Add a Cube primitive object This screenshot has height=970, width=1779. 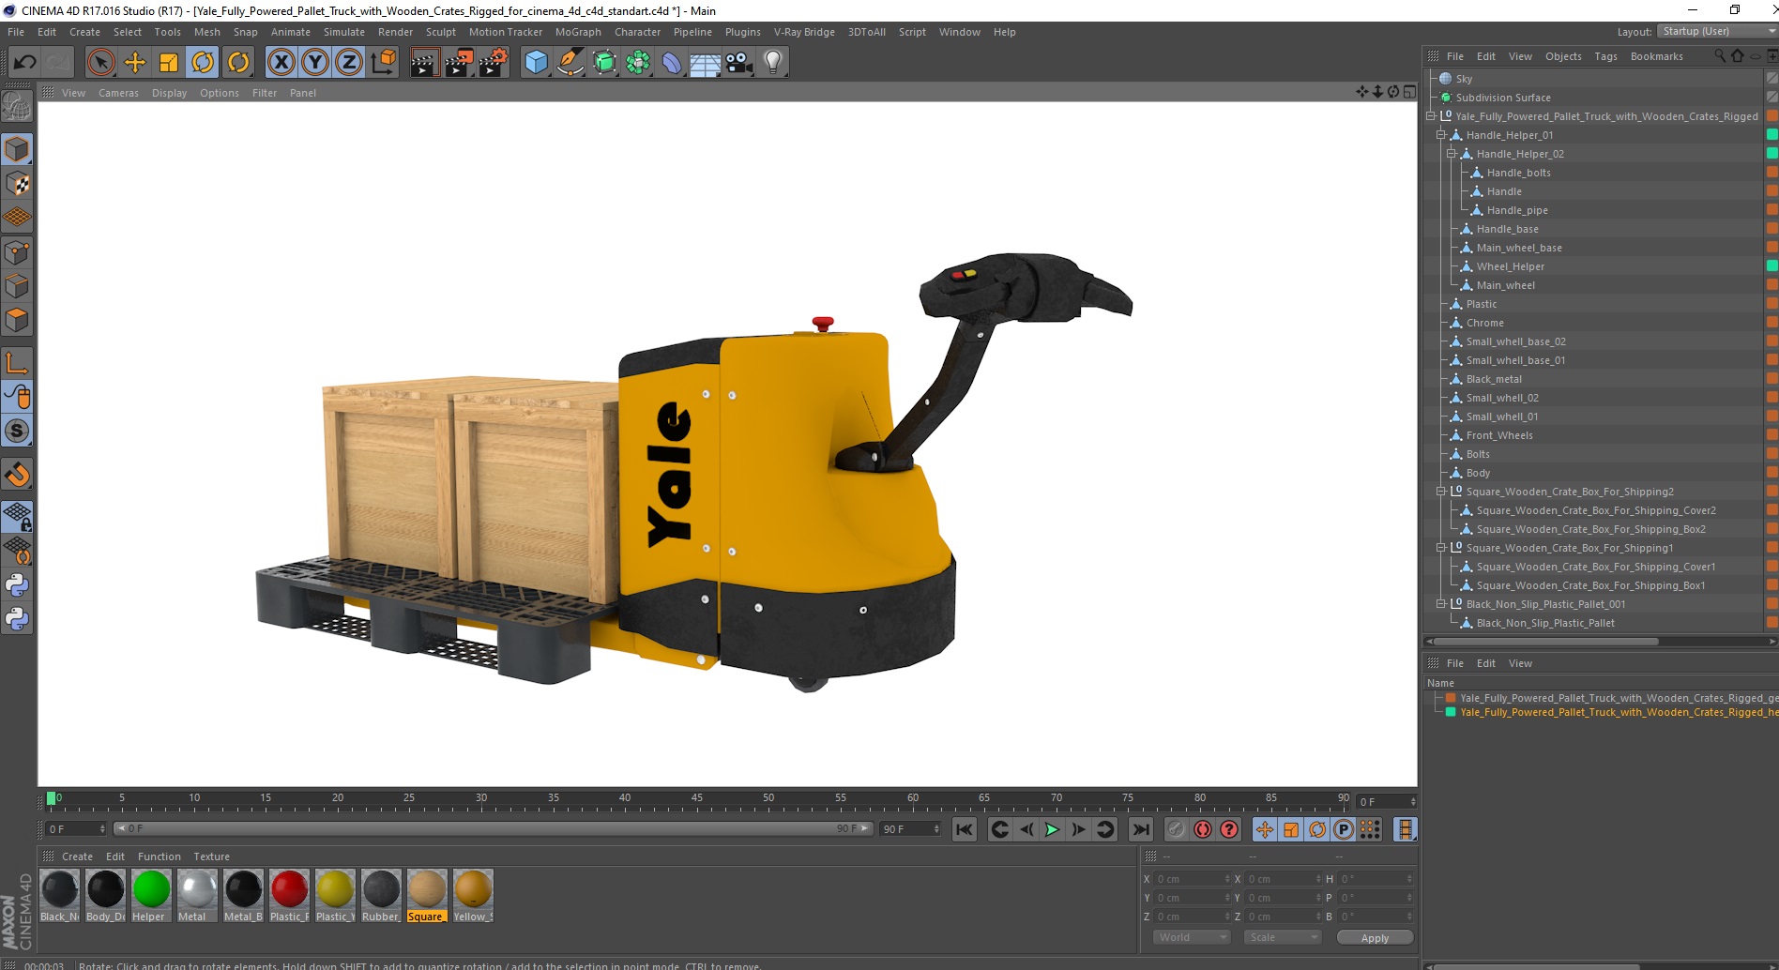coord(536,63)
